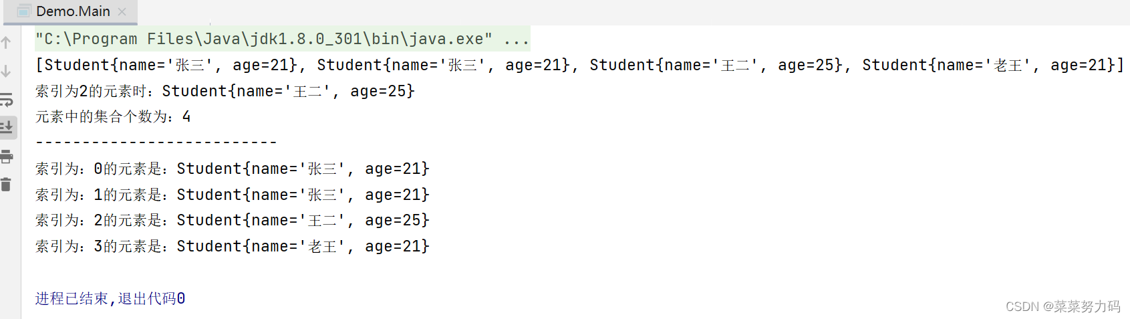The image size is (1130, 319).
Task: Click the CSDN watermark text
Action: pos(1063,306)
